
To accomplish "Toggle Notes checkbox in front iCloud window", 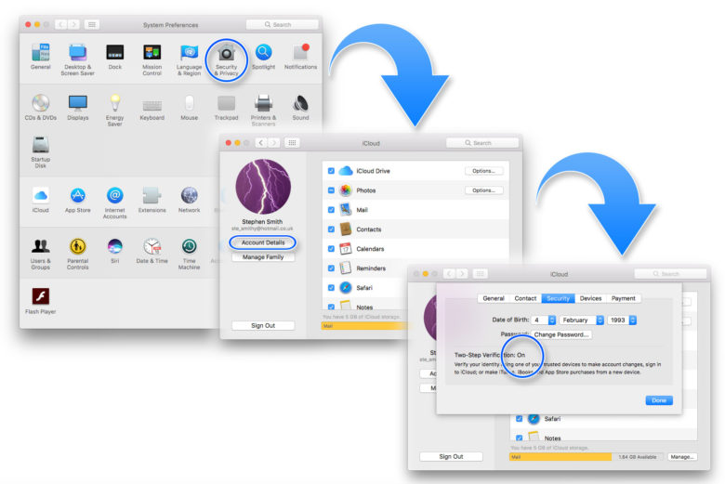I will pos(519,438).
